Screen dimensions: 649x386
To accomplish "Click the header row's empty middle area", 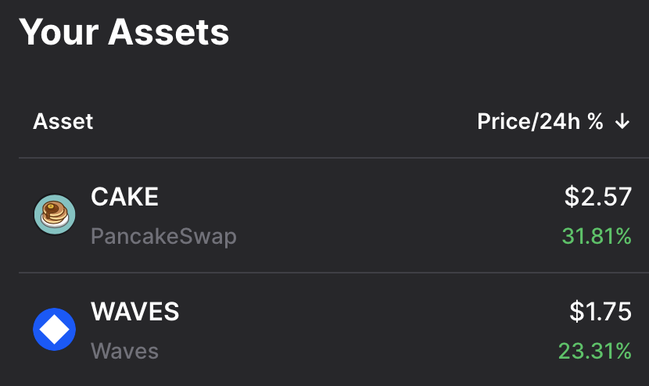I will pos(281,122).
